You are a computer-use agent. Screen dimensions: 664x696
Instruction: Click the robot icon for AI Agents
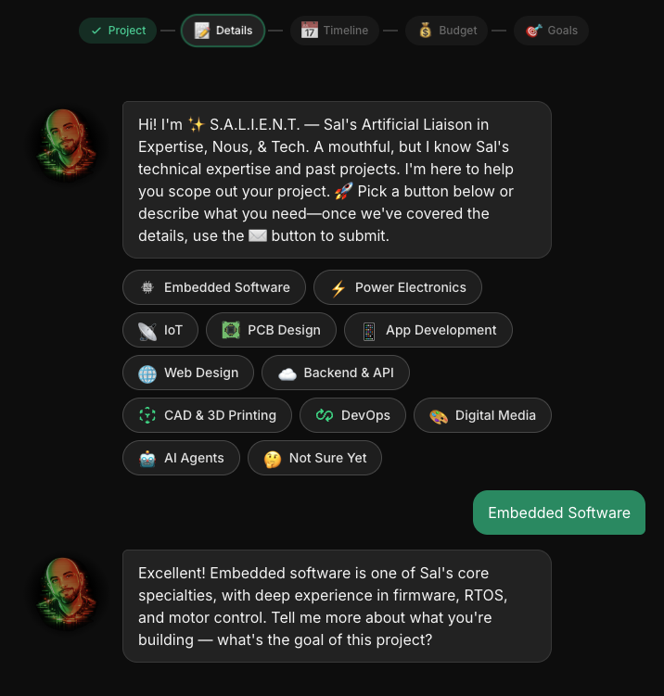tap(147, 459)
